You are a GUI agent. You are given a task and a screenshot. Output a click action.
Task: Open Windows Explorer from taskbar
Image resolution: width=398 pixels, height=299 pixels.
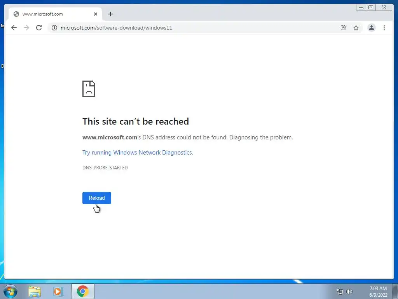click(x=35, y=292)
